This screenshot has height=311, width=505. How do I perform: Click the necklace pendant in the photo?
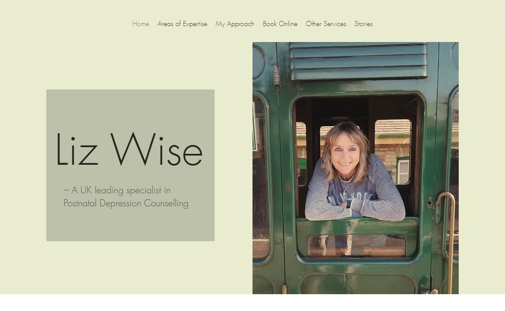coord(345,192)
